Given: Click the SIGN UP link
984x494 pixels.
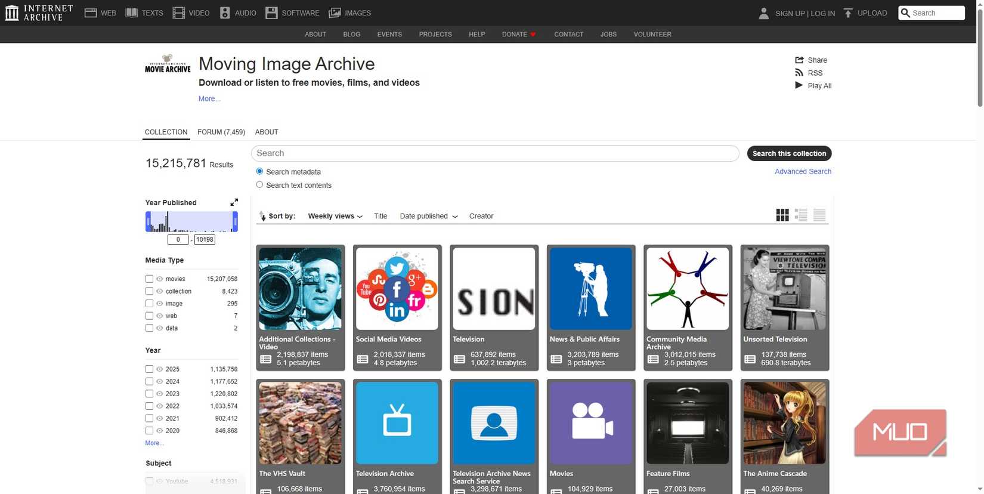Looking at the screenshot, I should coord(790,13).
